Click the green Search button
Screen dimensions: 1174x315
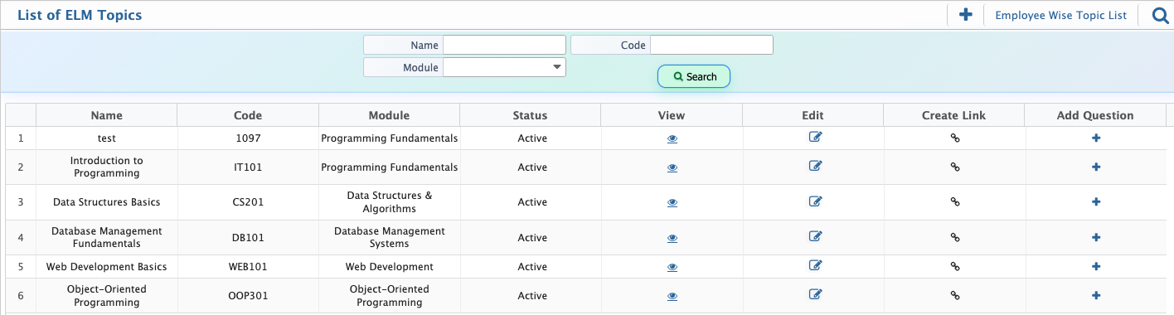point(694,76)
